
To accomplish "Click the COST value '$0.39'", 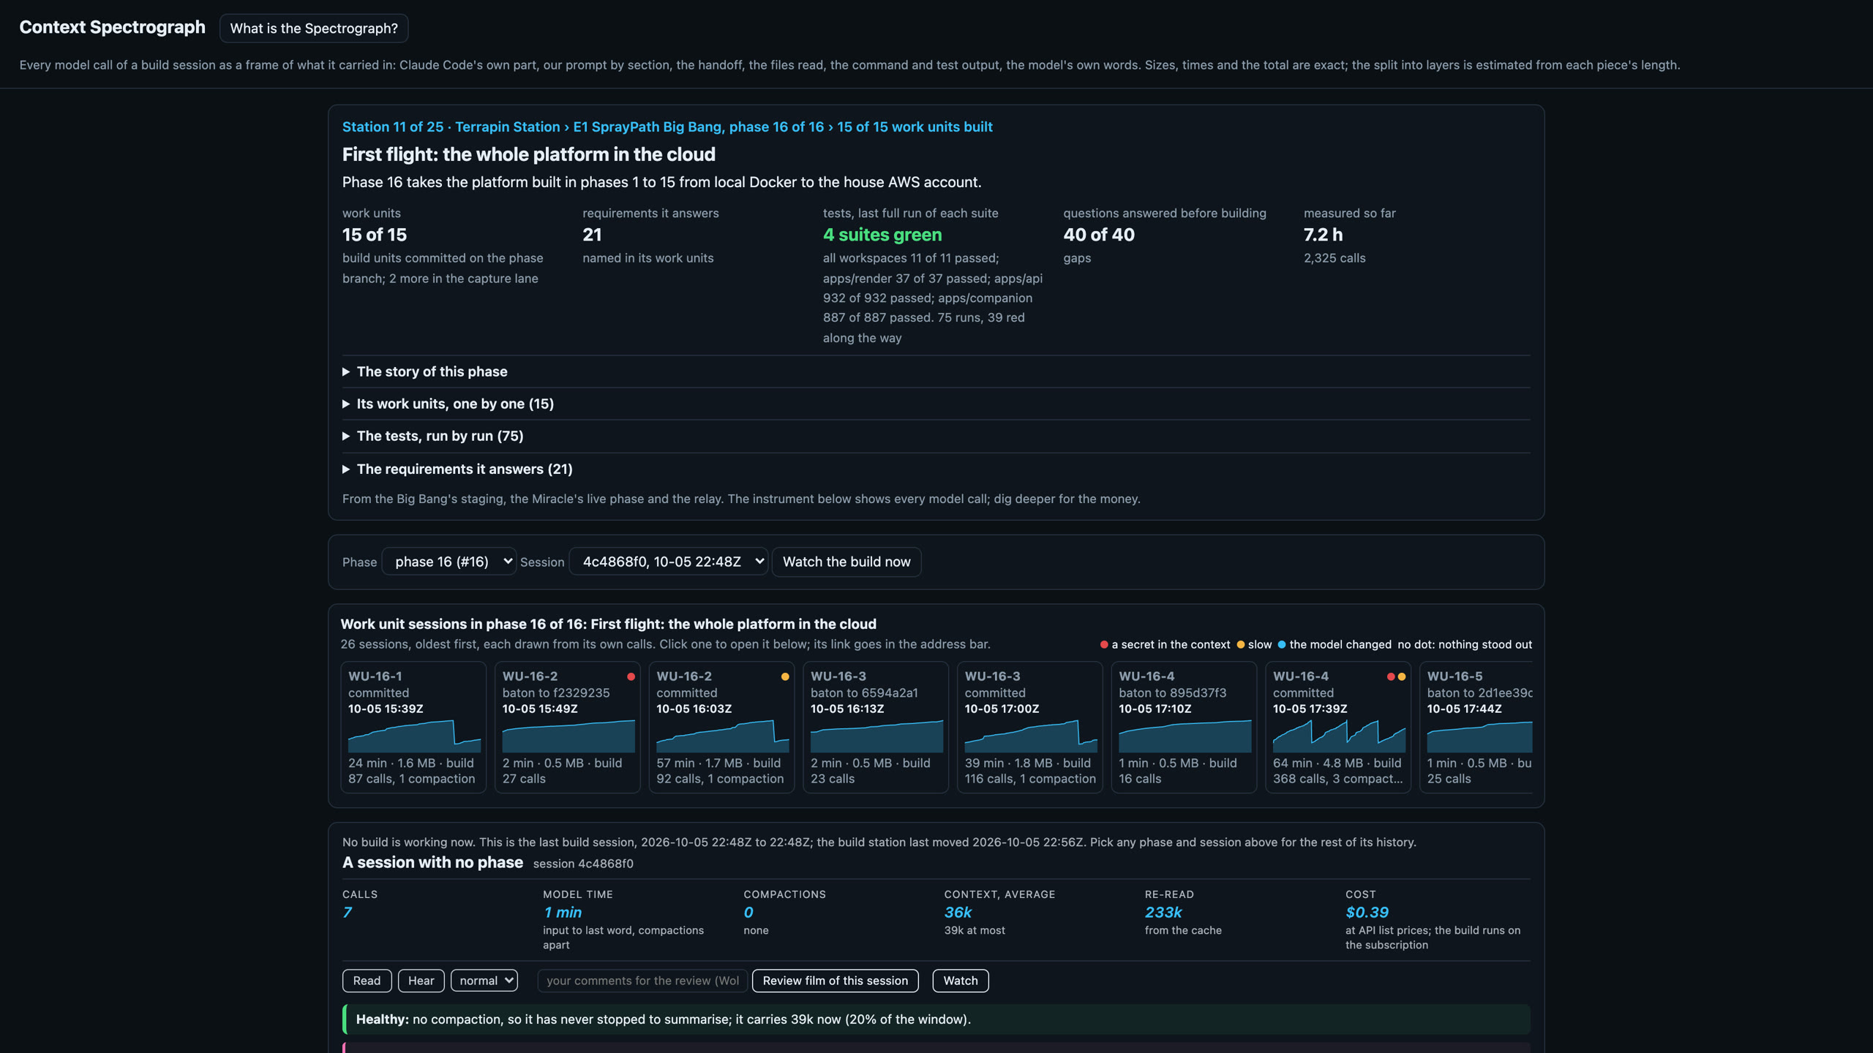I will (1367, 913).
